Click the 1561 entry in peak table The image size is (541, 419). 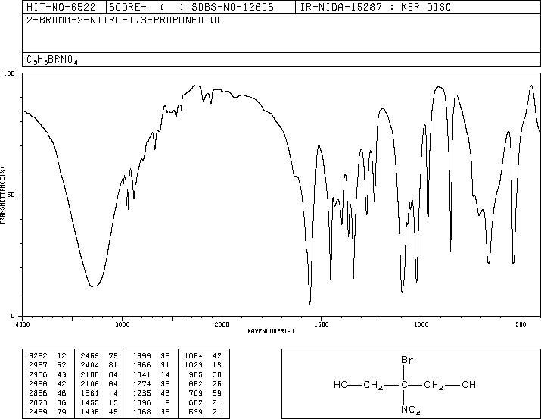pyautogui.click(x=89, y=393)
